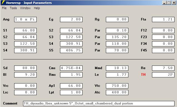Viewport: 177px width, 107px height.
Task: Click the Cms label
Action: 52,68
